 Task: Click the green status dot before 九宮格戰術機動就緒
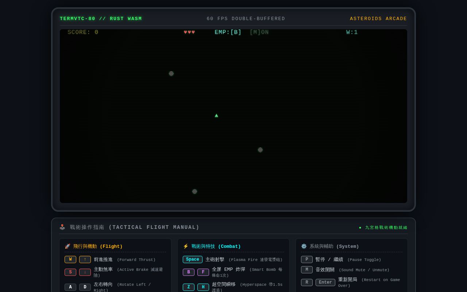pyautogui.click(x=360, y=228)
